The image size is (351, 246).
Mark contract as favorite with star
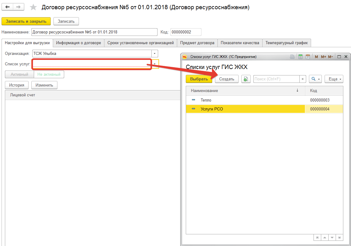33,7
